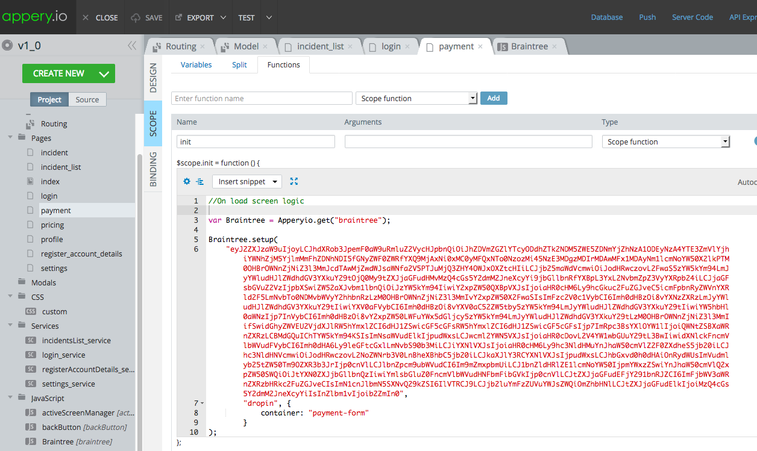Image resolution: width=757 pixels, height=451 pixels.
Task: Click the project tree vertical scrollbar
Action: coord(140,301)
